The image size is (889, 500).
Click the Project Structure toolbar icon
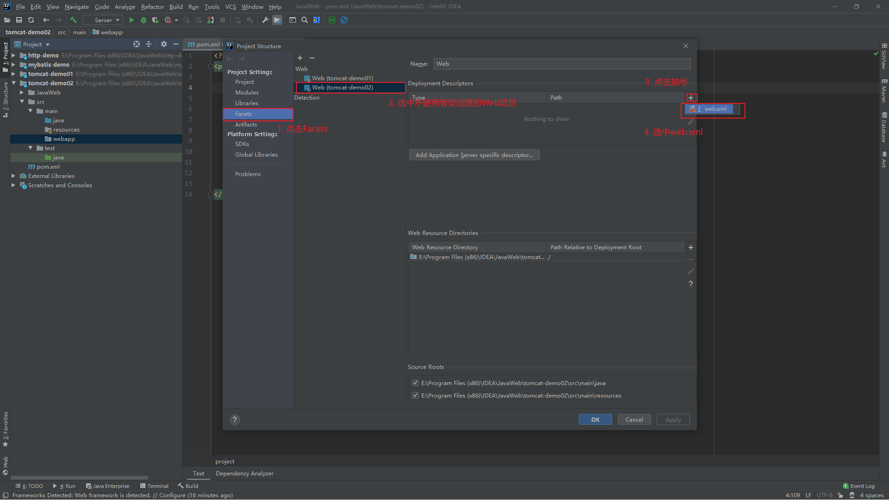(x=277, y=20)
